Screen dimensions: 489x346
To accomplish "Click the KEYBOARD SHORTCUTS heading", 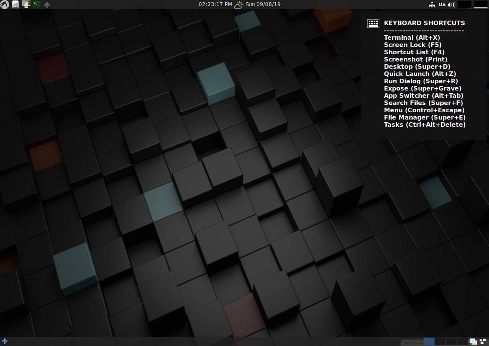I will [x=424, y=23].
